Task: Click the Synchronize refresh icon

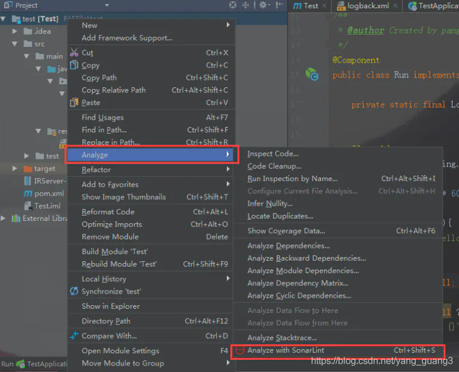Action: (x=74, y=291)
